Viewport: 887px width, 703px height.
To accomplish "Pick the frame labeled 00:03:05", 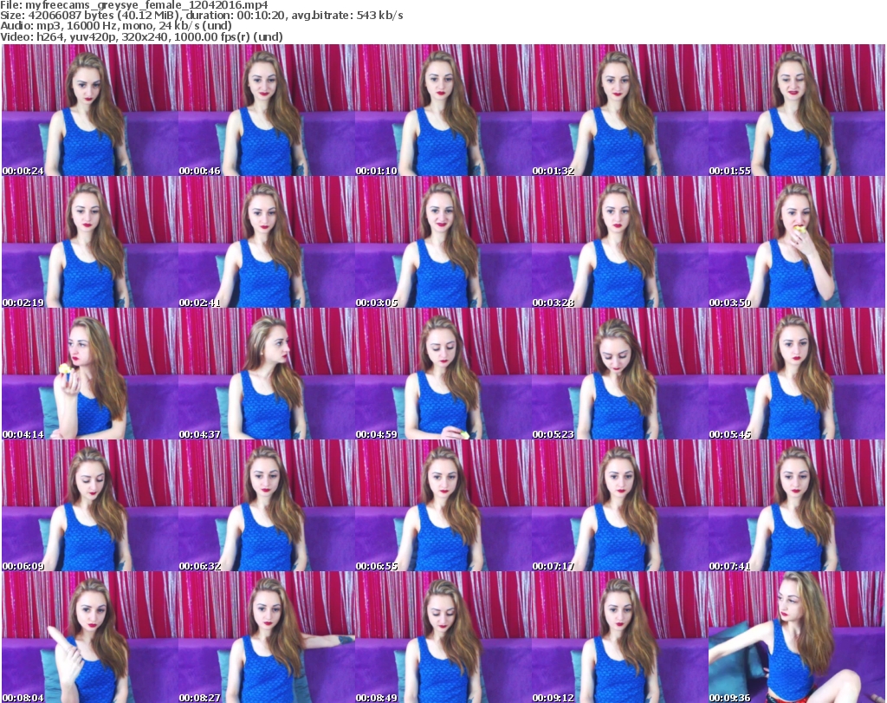I will tap(443, 242).
